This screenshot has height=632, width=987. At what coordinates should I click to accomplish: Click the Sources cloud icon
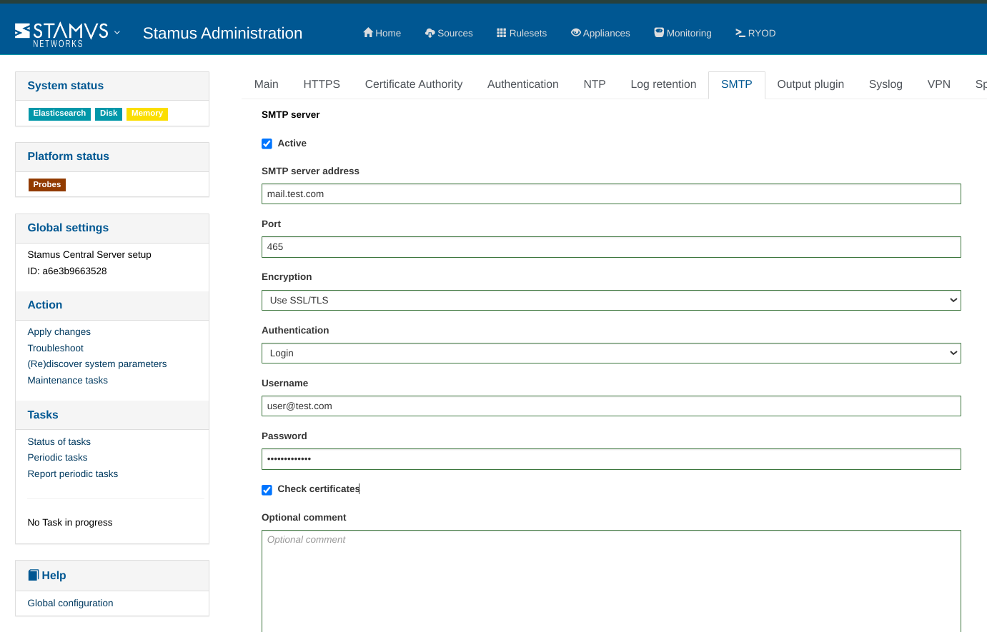[430, 33]
